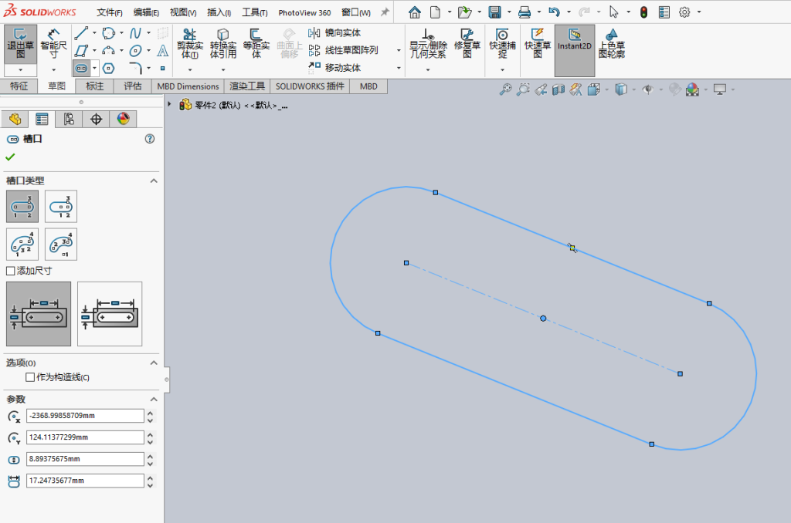The image size is (791, 523).
Task: Choose the 3-point arc slot type
Action: pyautogui.click(x=22, y=245)
